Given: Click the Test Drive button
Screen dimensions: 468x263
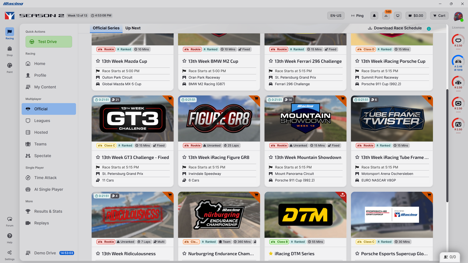Looking at the screenshot, I should coord(49,42).
